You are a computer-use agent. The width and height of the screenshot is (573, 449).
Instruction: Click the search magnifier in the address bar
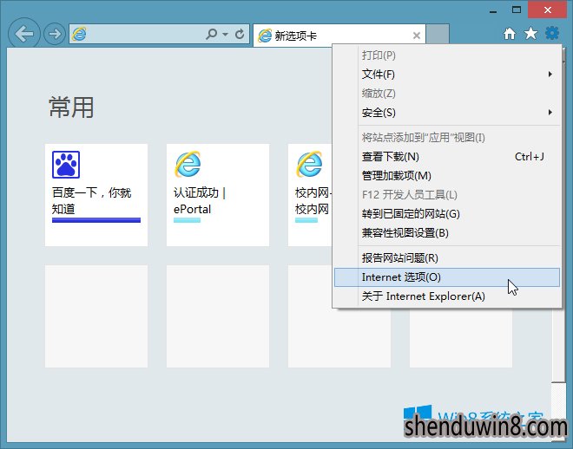point(212,34)
